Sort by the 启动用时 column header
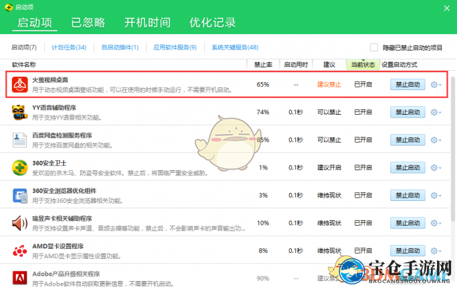457x287 pixels. point(296,65)
